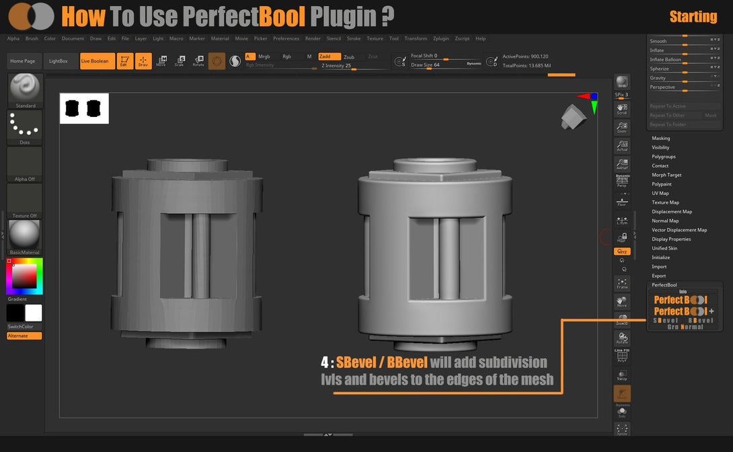Image resolution: width=733 pixels, height=452 pixels.
Task: Collapse the PerfectBool subpalette
Action: (664, 285)
